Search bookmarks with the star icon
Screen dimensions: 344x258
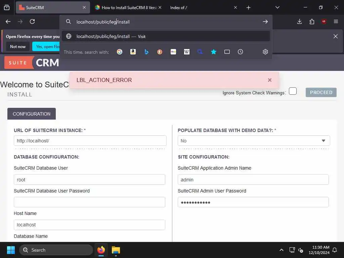[213, 52]
